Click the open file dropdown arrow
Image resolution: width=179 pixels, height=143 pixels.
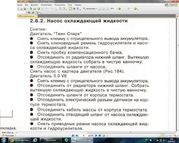[x=27, y=9]
